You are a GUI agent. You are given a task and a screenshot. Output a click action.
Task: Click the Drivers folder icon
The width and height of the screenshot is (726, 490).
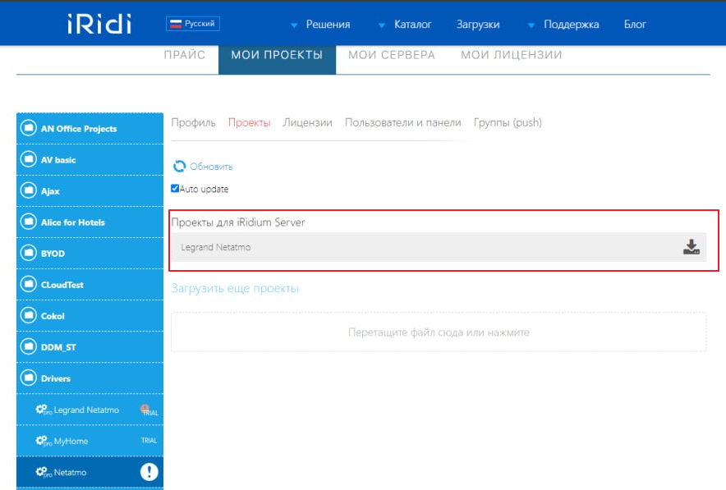pyautogui.click(x=29, y=378)
